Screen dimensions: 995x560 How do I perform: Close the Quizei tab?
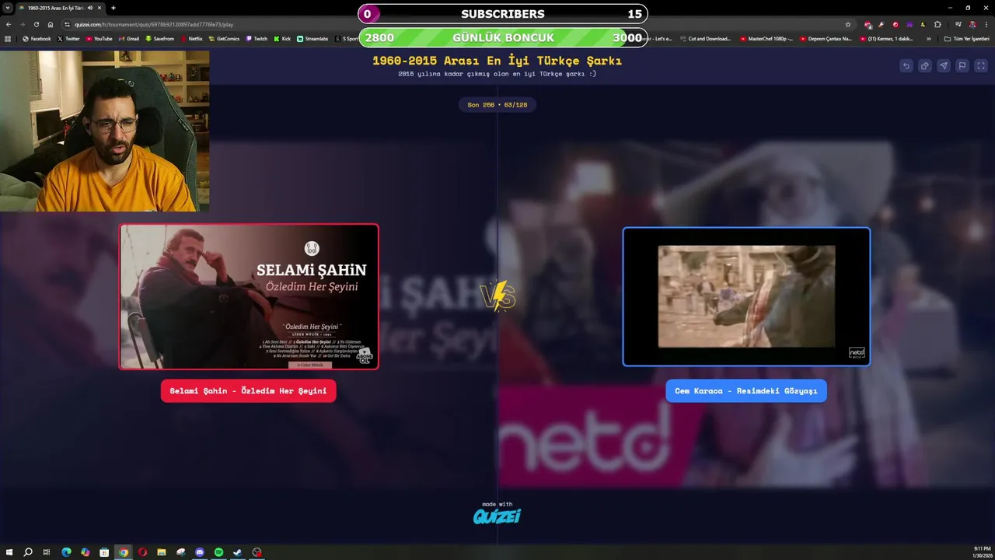click(x=99, y=8)
